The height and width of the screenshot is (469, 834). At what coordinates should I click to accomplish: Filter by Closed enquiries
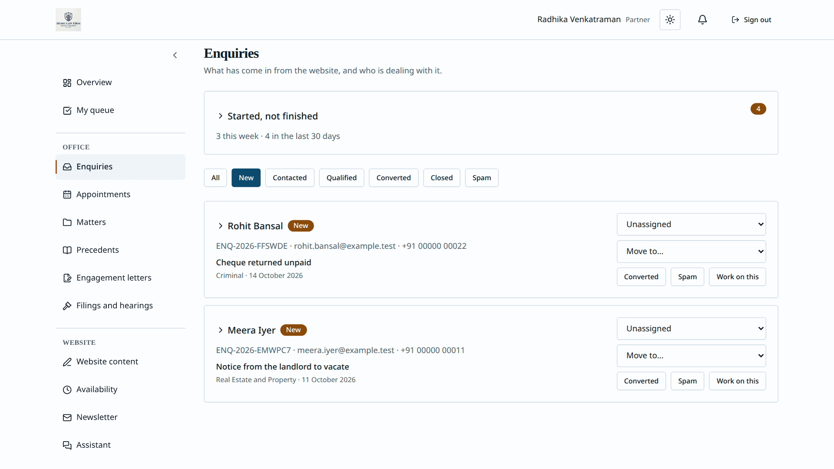click(442, 178)
